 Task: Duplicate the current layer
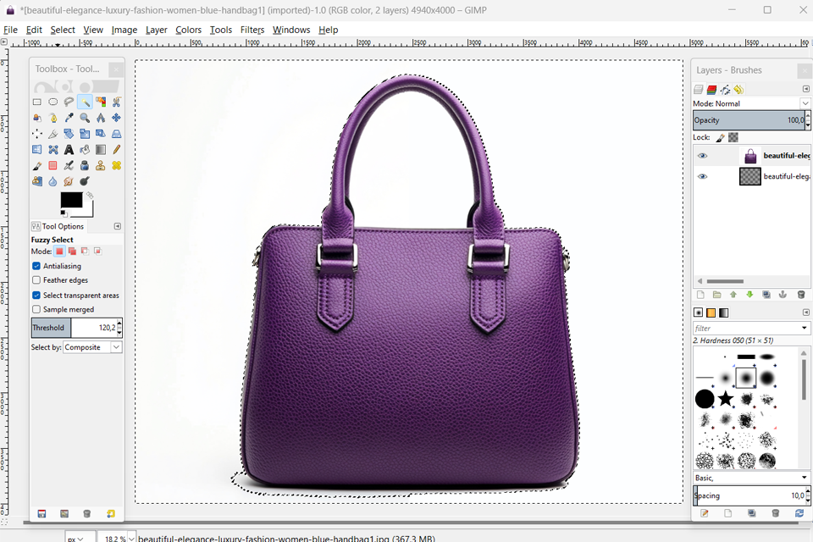click(x=766, y=295)
